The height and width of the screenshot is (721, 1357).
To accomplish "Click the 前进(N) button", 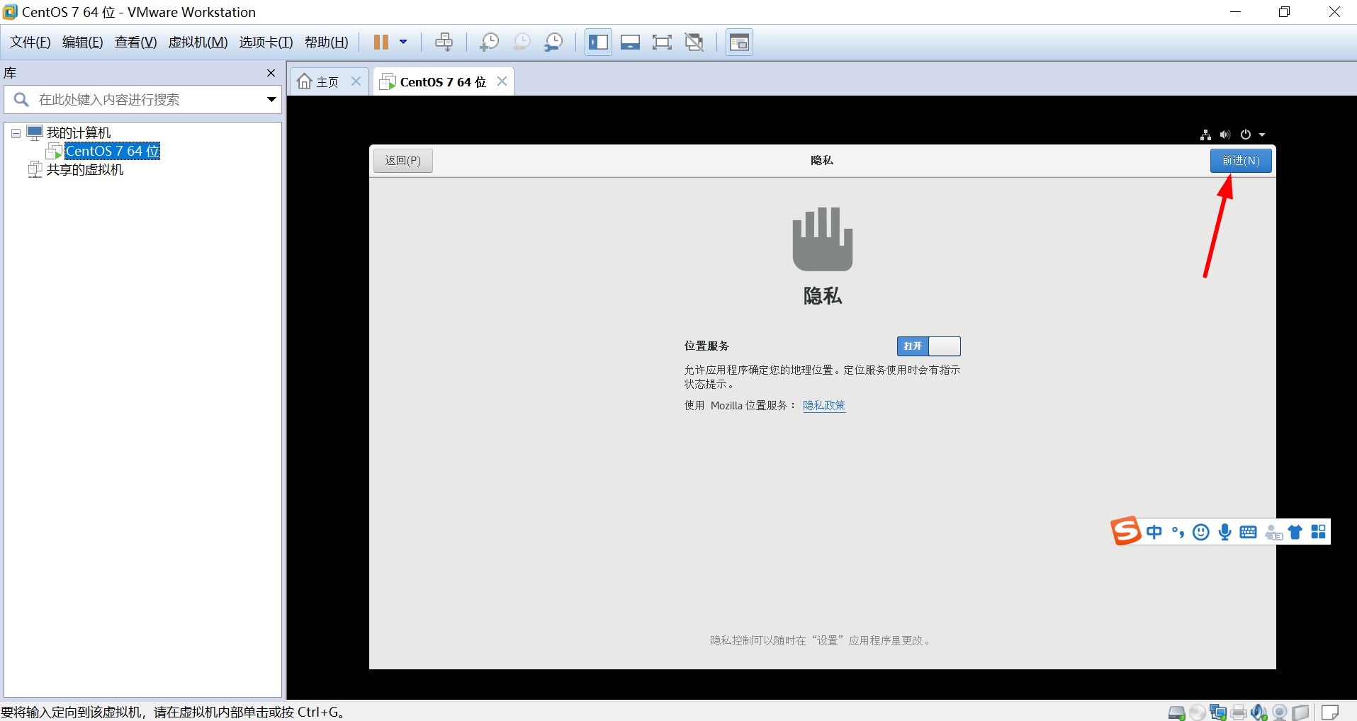I will tap(1241, 161).
